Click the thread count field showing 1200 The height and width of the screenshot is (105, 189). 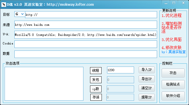[121, 70]
